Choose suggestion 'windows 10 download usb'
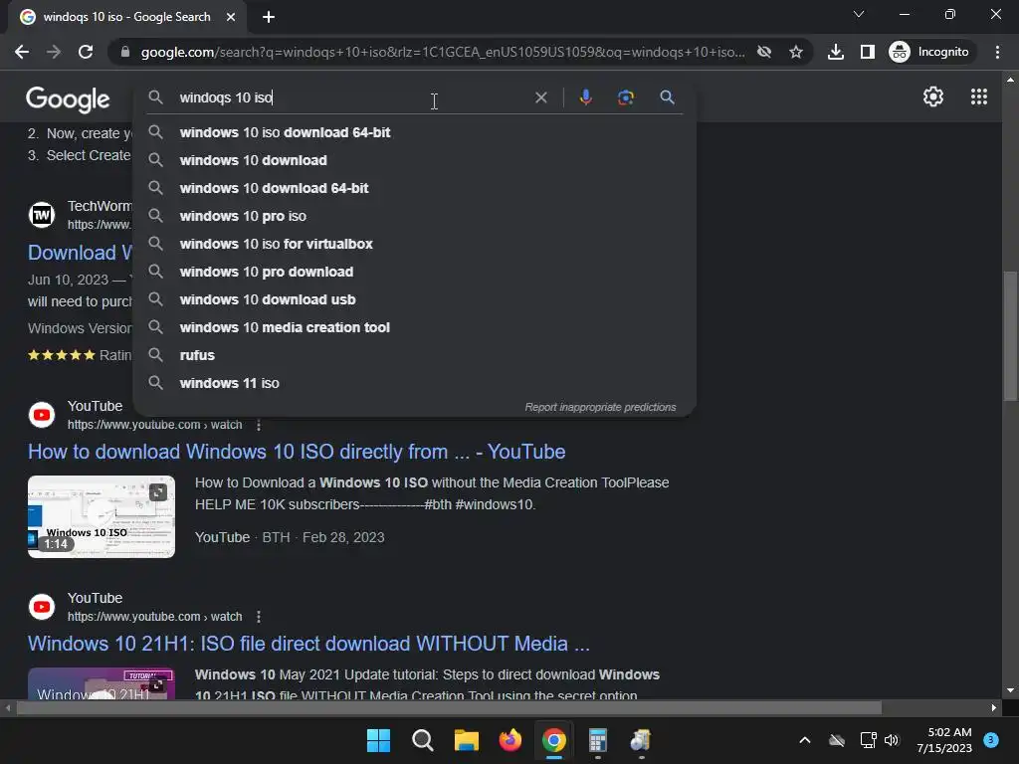1019x764 pixels. click(415, 300)
